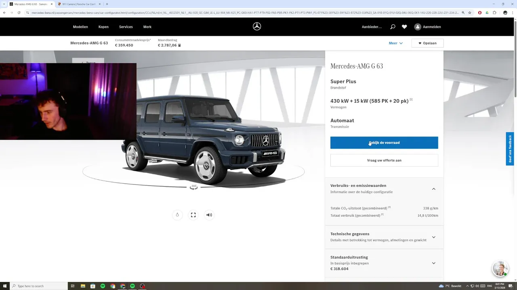This screenshot has width=517, height=290.
Task: Bookmark this page with star icon
Action: click(x=469, y=12)
